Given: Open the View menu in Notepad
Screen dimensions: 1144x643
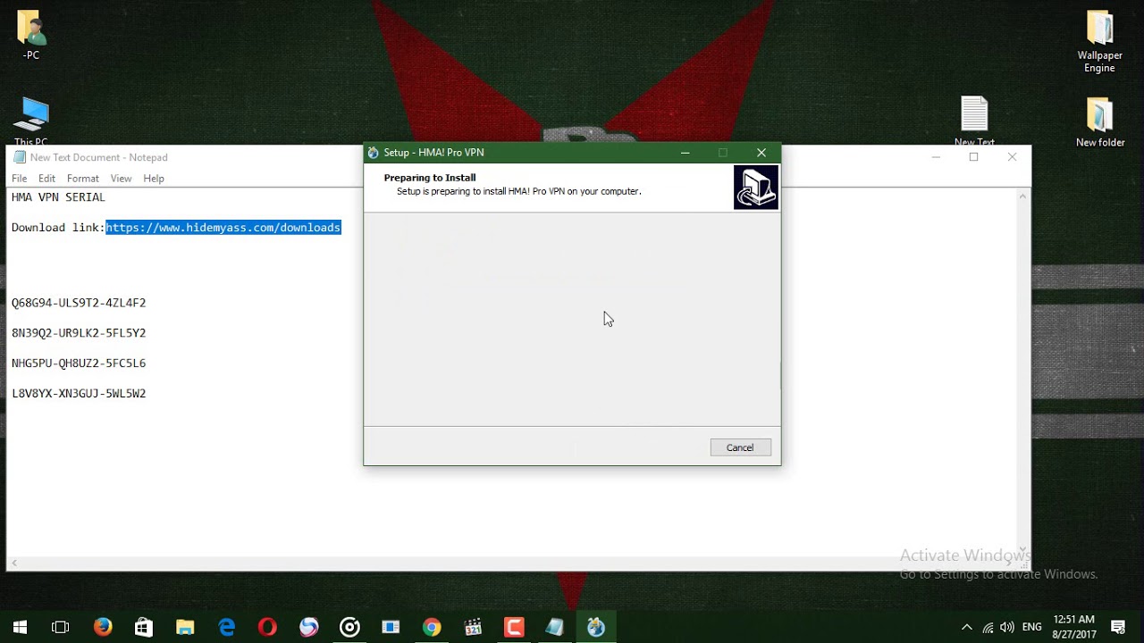Looking at the screenshot, I should click(121, 179).
